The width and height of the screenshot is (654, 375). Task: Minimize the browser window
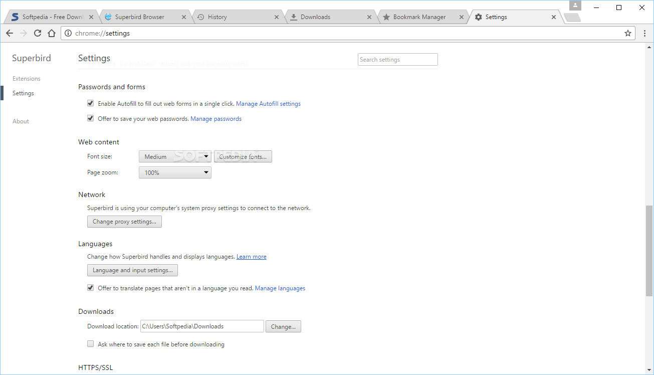pyautogui.click(x=596, y=8)
